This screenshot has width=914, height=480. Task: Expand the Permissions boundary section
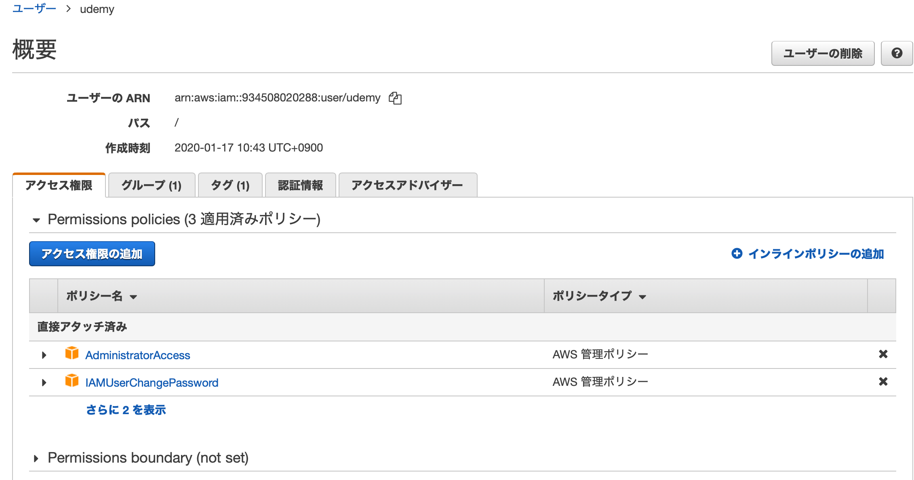click(x=37, y=458)
